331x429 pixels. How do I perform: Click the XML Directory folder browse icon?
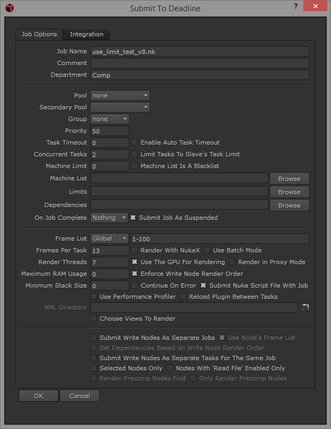click(x=305, y=307)
